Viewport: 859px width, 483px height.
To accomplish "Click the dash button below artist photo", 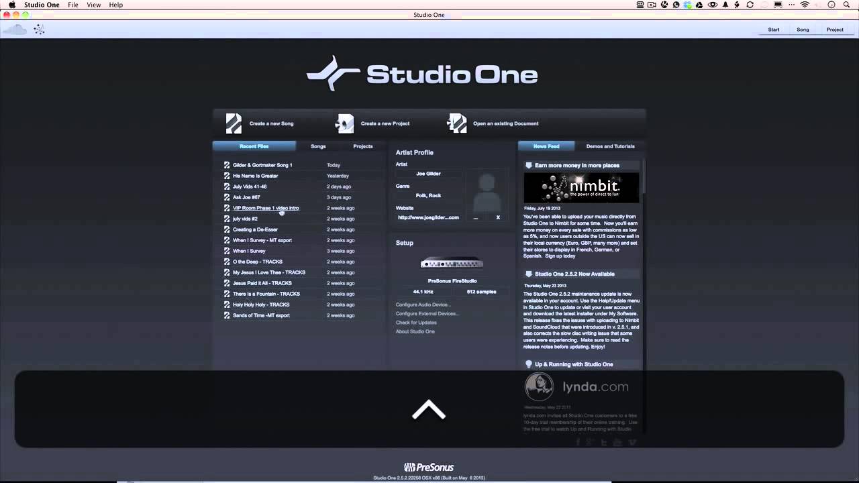I will (476, 217).
